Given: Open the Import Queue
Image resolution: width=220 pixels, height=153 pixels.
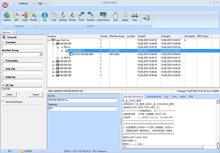Looking at the screenshot, I should coord(103,17).
